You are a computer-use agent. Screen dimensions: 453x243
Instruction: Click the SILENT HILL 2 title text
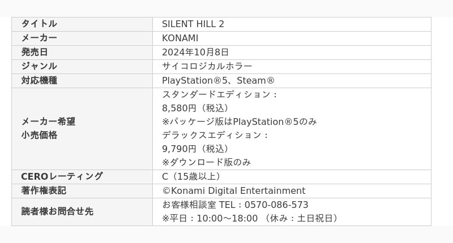[x=193, y=24]
